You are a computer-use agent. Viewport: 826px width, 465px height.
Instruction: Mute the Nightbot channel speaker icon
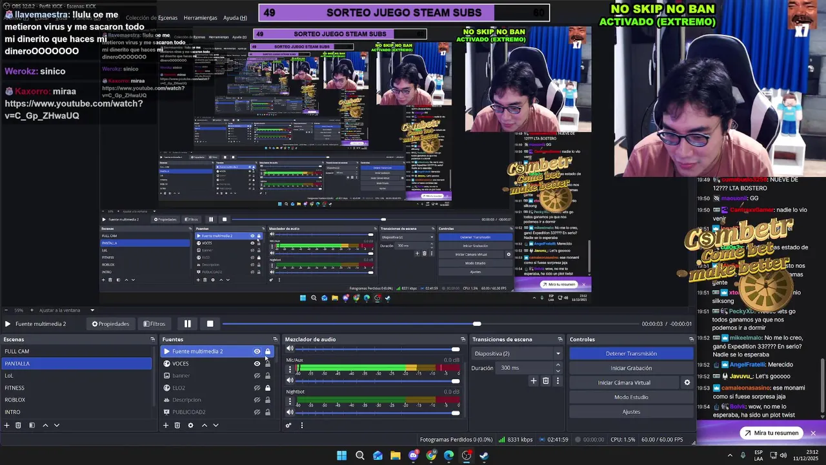(290, 413)
